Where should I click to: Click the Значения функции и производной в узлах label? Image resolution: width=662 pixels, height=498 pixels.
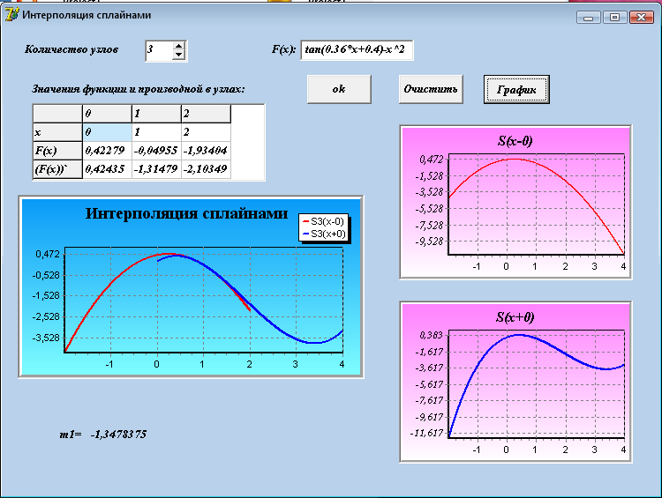[x=139, y=89]
